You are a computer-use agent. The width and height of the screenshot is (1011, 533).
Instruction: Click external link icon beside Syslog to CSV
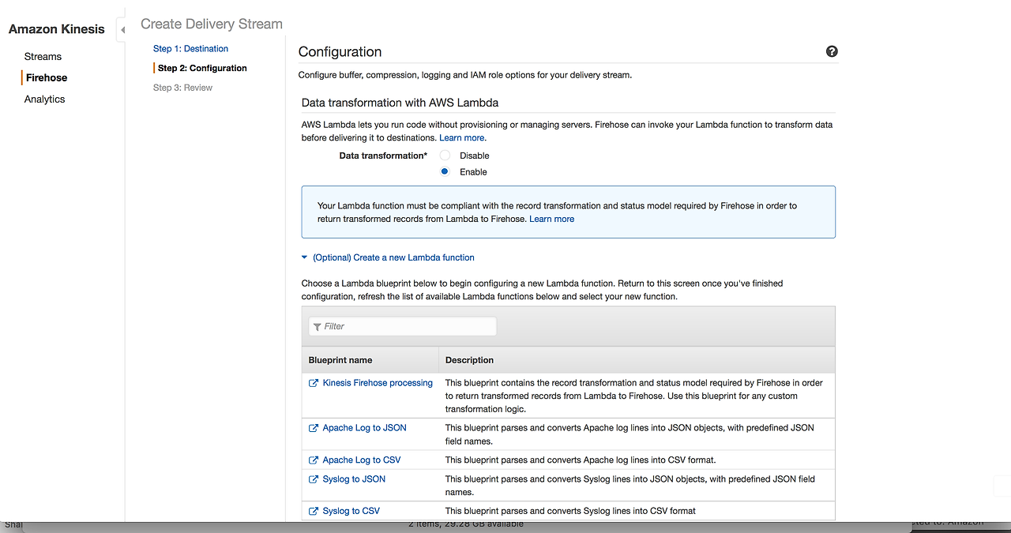click(x=314, y=512)
